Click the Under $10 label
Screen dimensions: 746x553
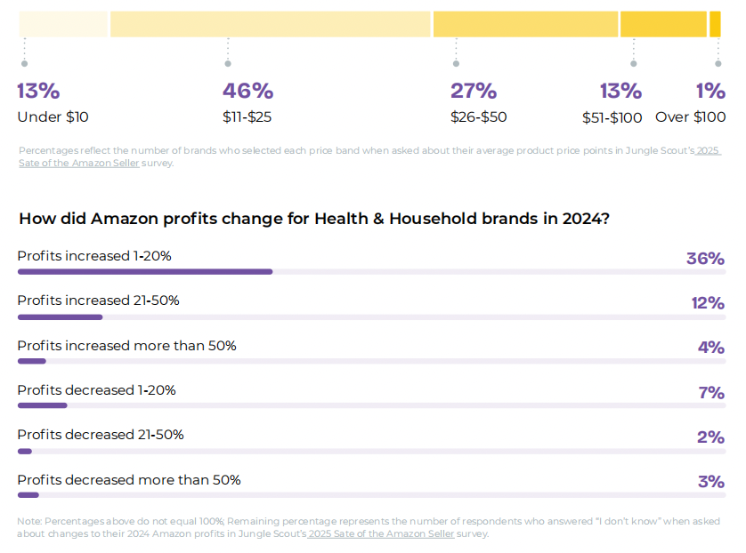pos(53,117)
